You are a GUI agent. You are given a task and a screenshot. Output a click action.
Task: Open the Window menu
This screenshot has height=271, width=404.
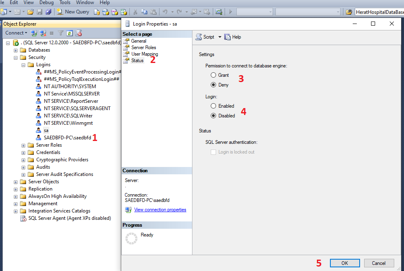pyautogui.click(x=85, y=2)
